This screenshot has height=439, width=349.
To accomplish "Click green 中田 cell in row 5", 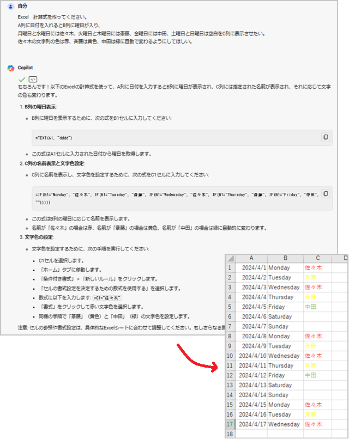I will (x=317, y=307).
